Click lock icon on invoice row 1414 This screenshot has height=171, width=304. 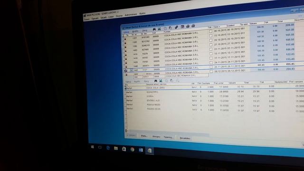[x=125, y=55]
